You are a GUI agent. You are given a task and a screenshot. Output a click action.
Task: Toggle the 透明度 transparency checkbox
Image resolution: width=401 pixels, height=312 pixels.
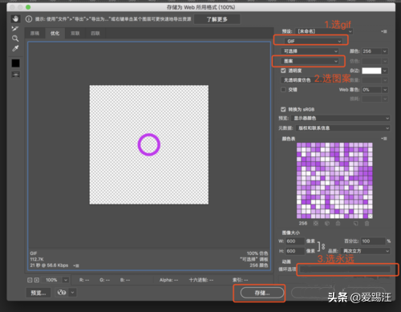coord(283,71)
